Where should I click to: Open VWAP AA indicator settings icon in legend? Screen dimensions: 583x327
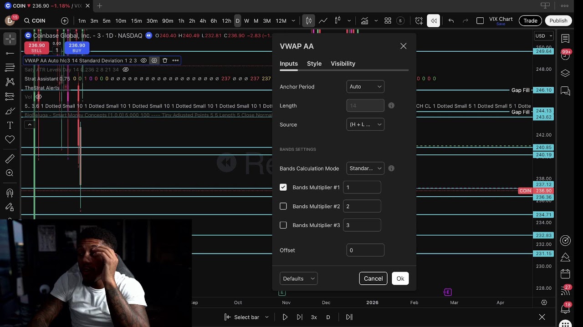tap(154, 60)
